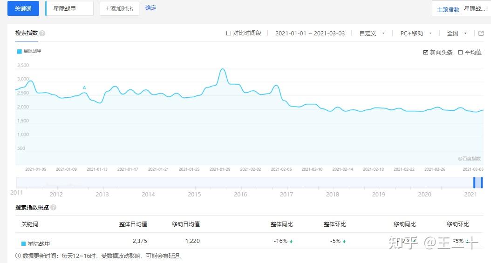This screenshot has width=491, height=263.
Task: Select the 搜索指数 tab
Action: pyautogui.click(x=27, y=33)
